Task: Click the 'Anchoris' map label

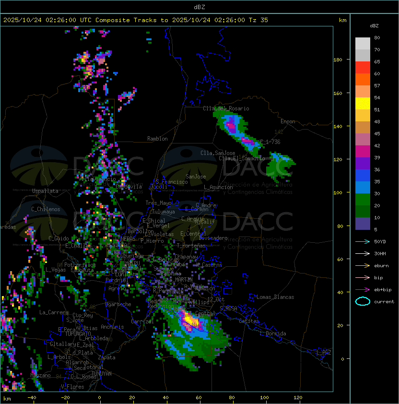Action: [x=112, y=327]
